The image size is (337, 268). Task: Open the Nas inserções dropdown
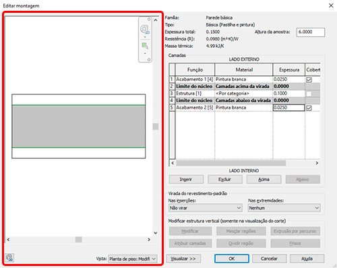205,208
